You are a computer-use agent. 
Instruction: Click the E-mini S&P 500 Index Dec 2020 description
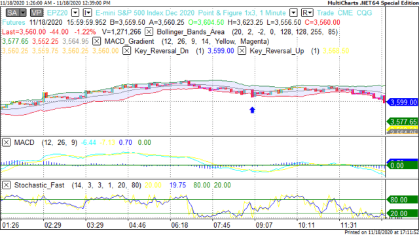click(x=145, y=13)
